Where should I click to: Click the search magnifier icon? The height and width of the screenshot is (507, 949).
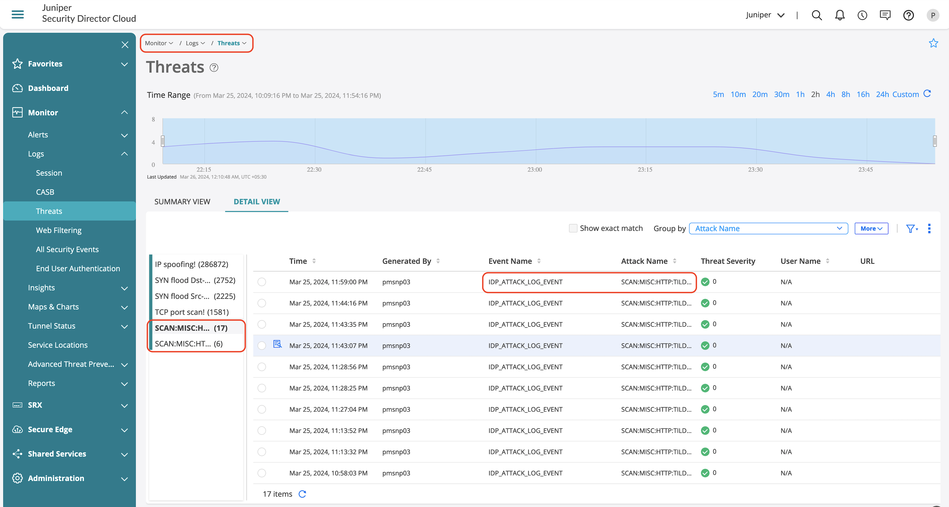click(x=816, y=15)
